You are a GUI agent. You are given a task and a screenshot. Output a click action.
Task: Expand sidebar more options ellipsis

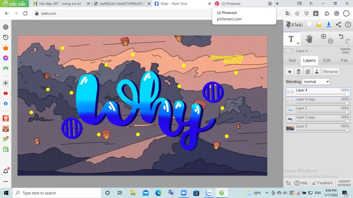coord(6,181)
